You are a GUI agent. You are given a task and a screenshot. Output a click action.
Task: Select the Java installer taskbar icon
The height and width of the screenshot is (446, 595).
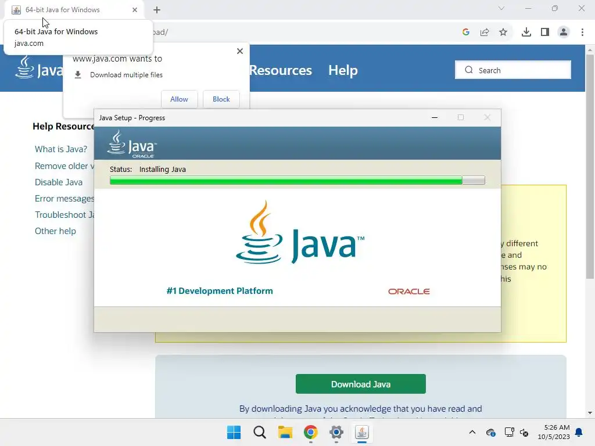pyautogui.click(x=361, y=432)
